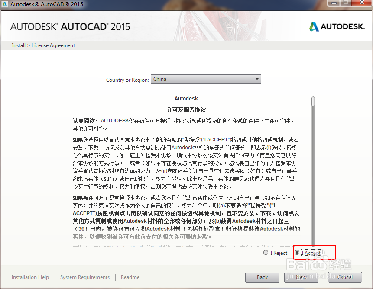
Task: Click the Autodesk logo in header
Action: tap(337, 26)
